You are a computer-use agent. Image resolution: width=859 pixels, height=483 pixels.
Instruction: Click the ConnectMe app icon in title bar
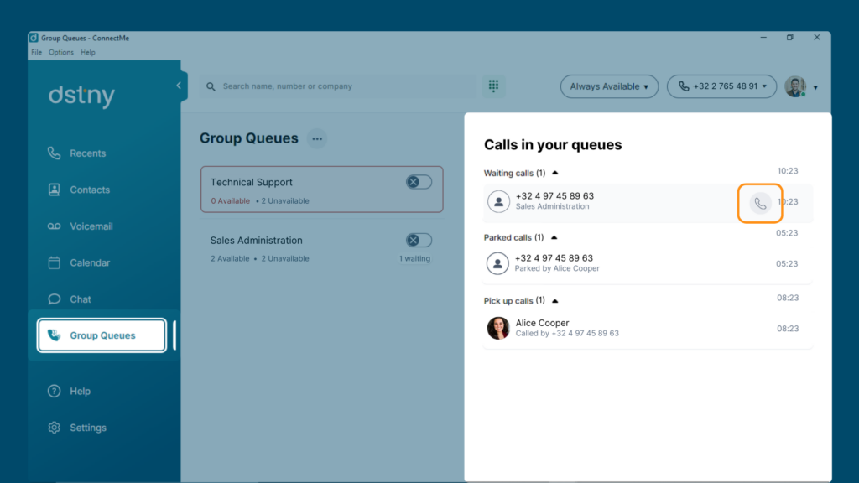click(x=34, y=38)
